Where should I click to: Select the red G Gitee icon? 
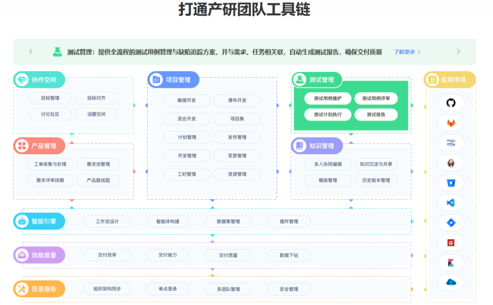coord(451,243)
